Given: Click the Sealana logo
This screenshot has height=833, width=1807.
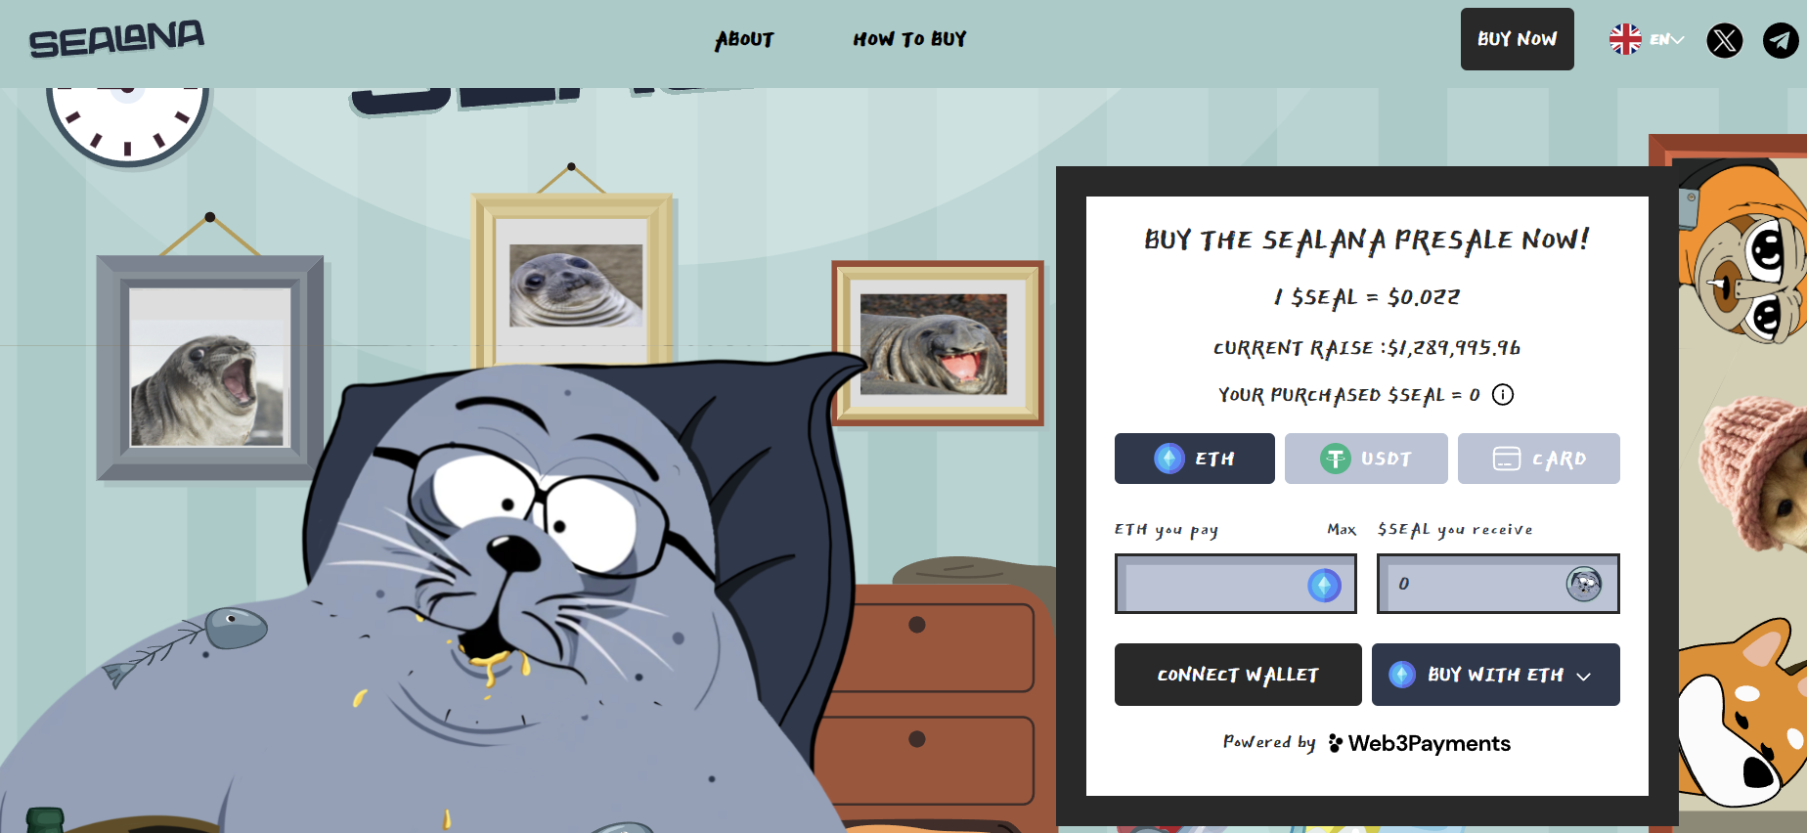Looking at the screenshot, I should (x=116, y=39).
